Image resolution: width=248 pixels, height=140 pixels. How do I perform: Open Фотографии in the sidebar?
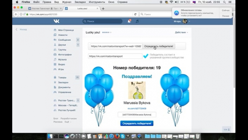coord(65,55)
